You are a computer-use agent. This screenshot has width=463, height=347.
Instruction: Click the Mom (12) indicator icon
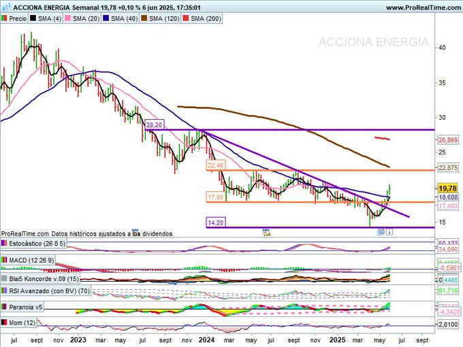coord(4,323)
